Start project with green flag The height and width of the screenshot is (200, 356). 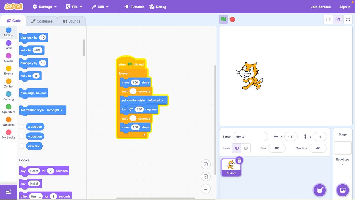(223, 19)
